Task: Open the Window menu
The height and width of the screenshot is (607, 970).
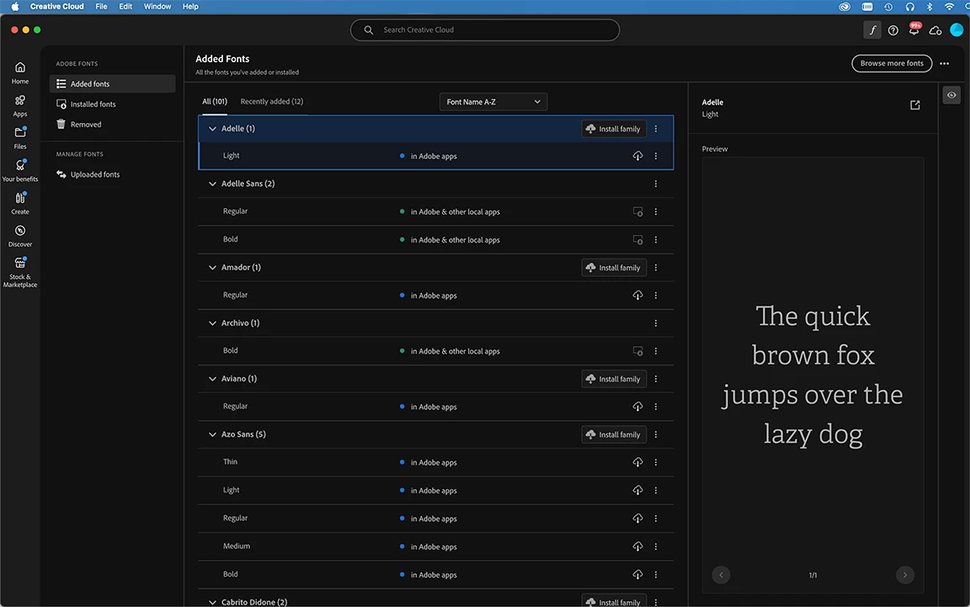Action: (x=157, y=6)
